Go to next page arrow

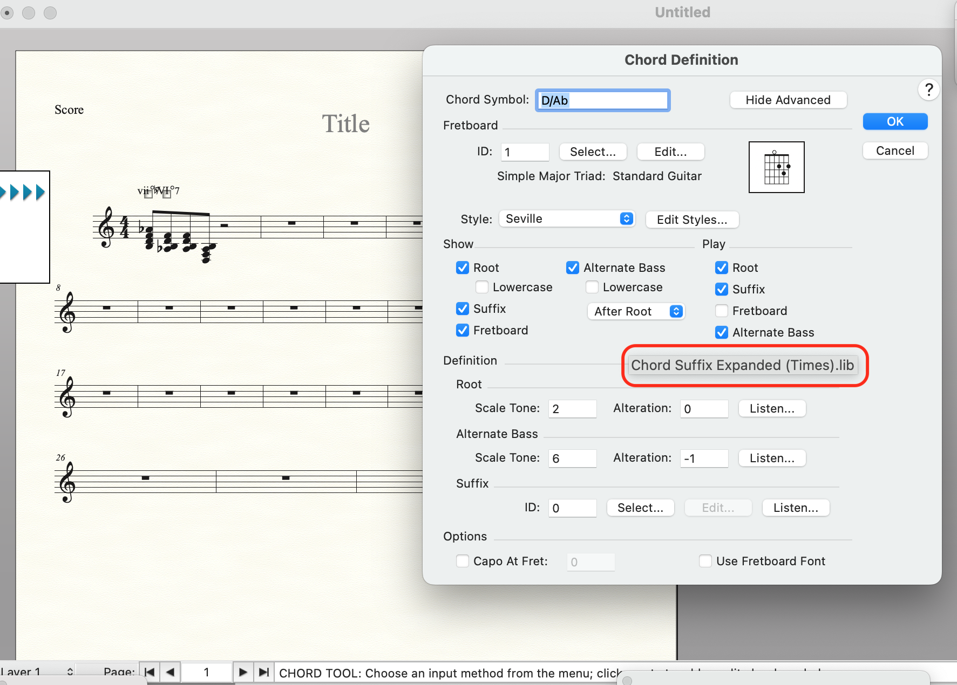click(243, 672)
